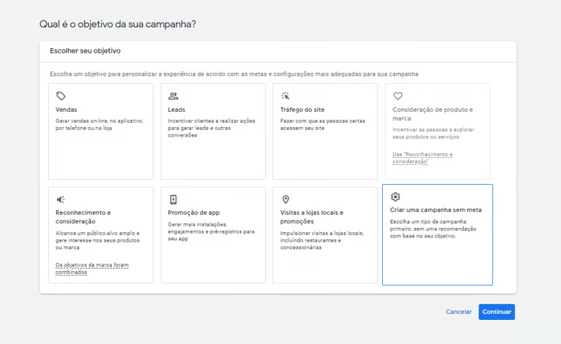Click the megaphone icon for Reconhecimento e consideração
Screen dimensions: 561x344
61,199
